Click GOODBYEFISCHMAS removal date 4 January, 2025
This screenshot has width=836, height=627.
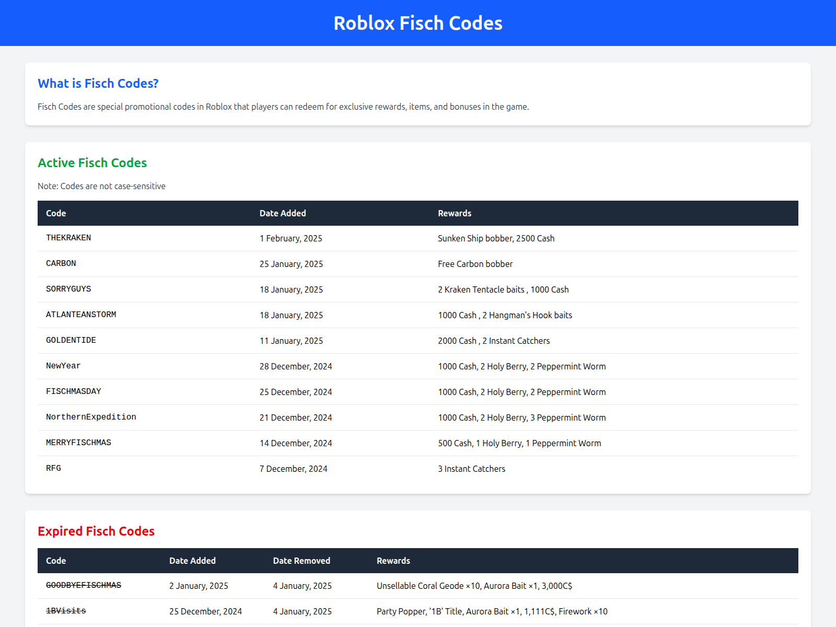click(x=302, y=586)
